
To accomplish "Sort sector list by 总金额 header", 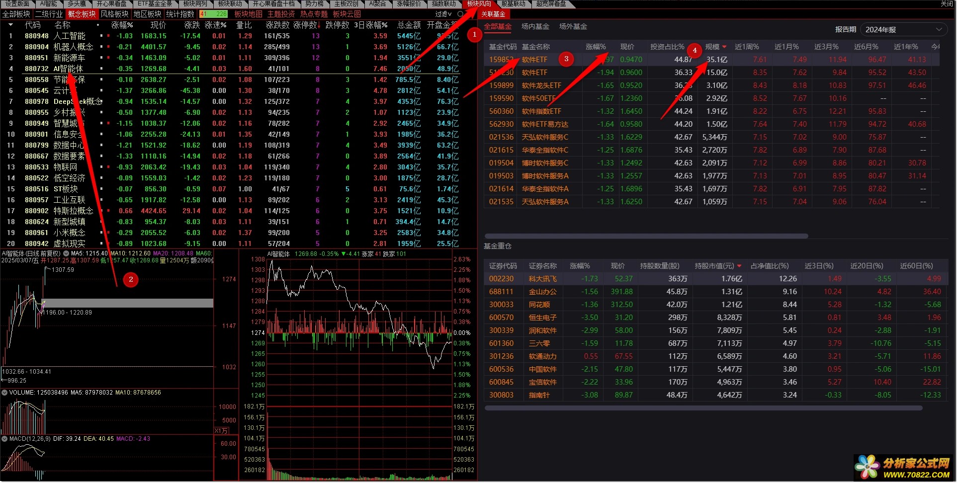I will [x=409, y=25].
